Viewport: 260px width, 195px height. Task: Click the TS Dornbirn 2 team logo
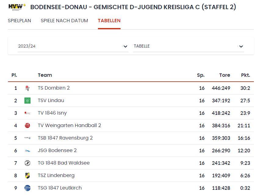tap(27, 88)
